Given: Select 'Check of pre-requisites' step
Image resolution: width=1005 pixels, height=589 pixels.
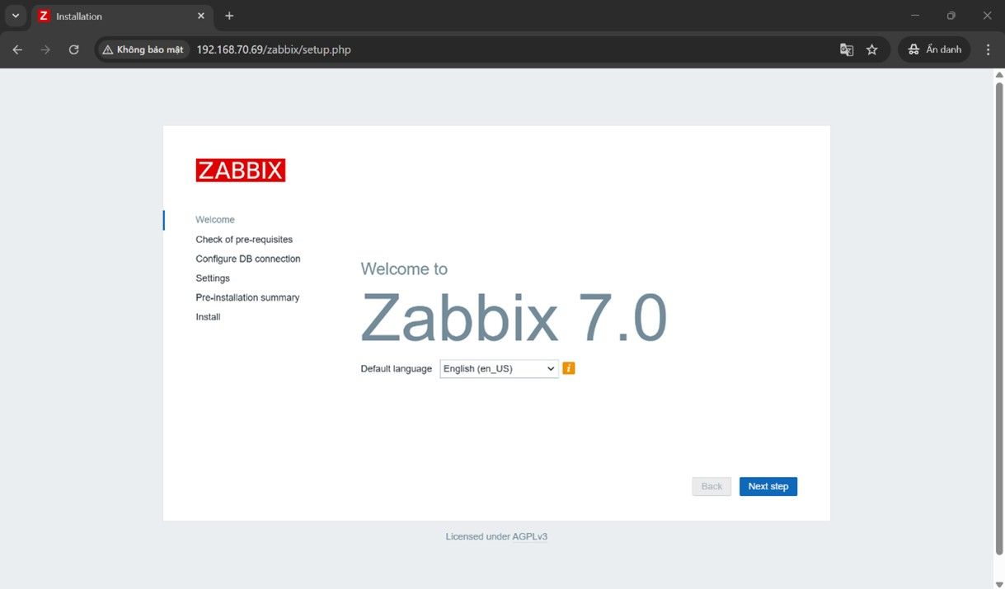Looking at the screenshot, I should (x=244, y=240).
